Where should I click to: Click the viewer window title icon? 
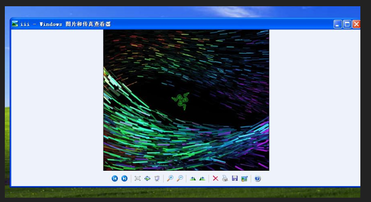pyautogui.click(x=15, y=24)
